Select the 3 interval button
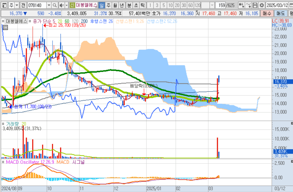Image resolution: width=293 pixels, height=192 pixels. click(x=157, y=5)
